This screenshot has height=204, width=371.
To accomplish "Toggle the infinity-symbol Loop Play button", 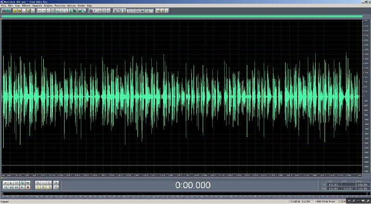I will pos(28,183).
